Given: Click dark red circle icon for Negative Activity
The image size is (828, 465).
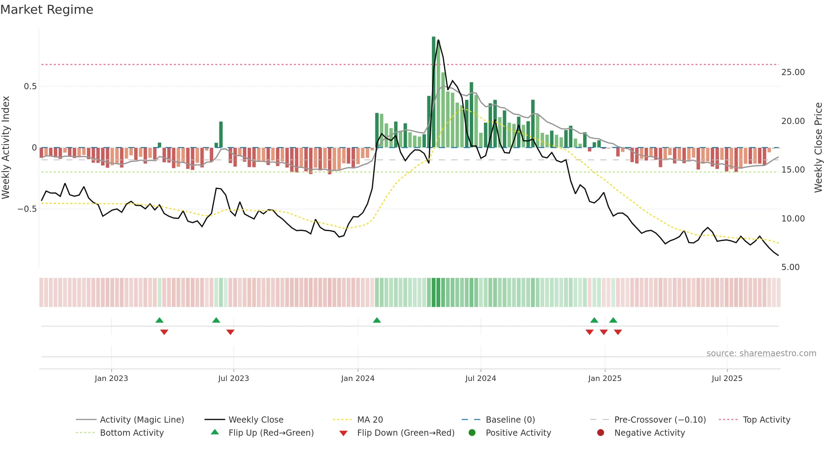Looking at the screenshot, I should tap(601, 433).
